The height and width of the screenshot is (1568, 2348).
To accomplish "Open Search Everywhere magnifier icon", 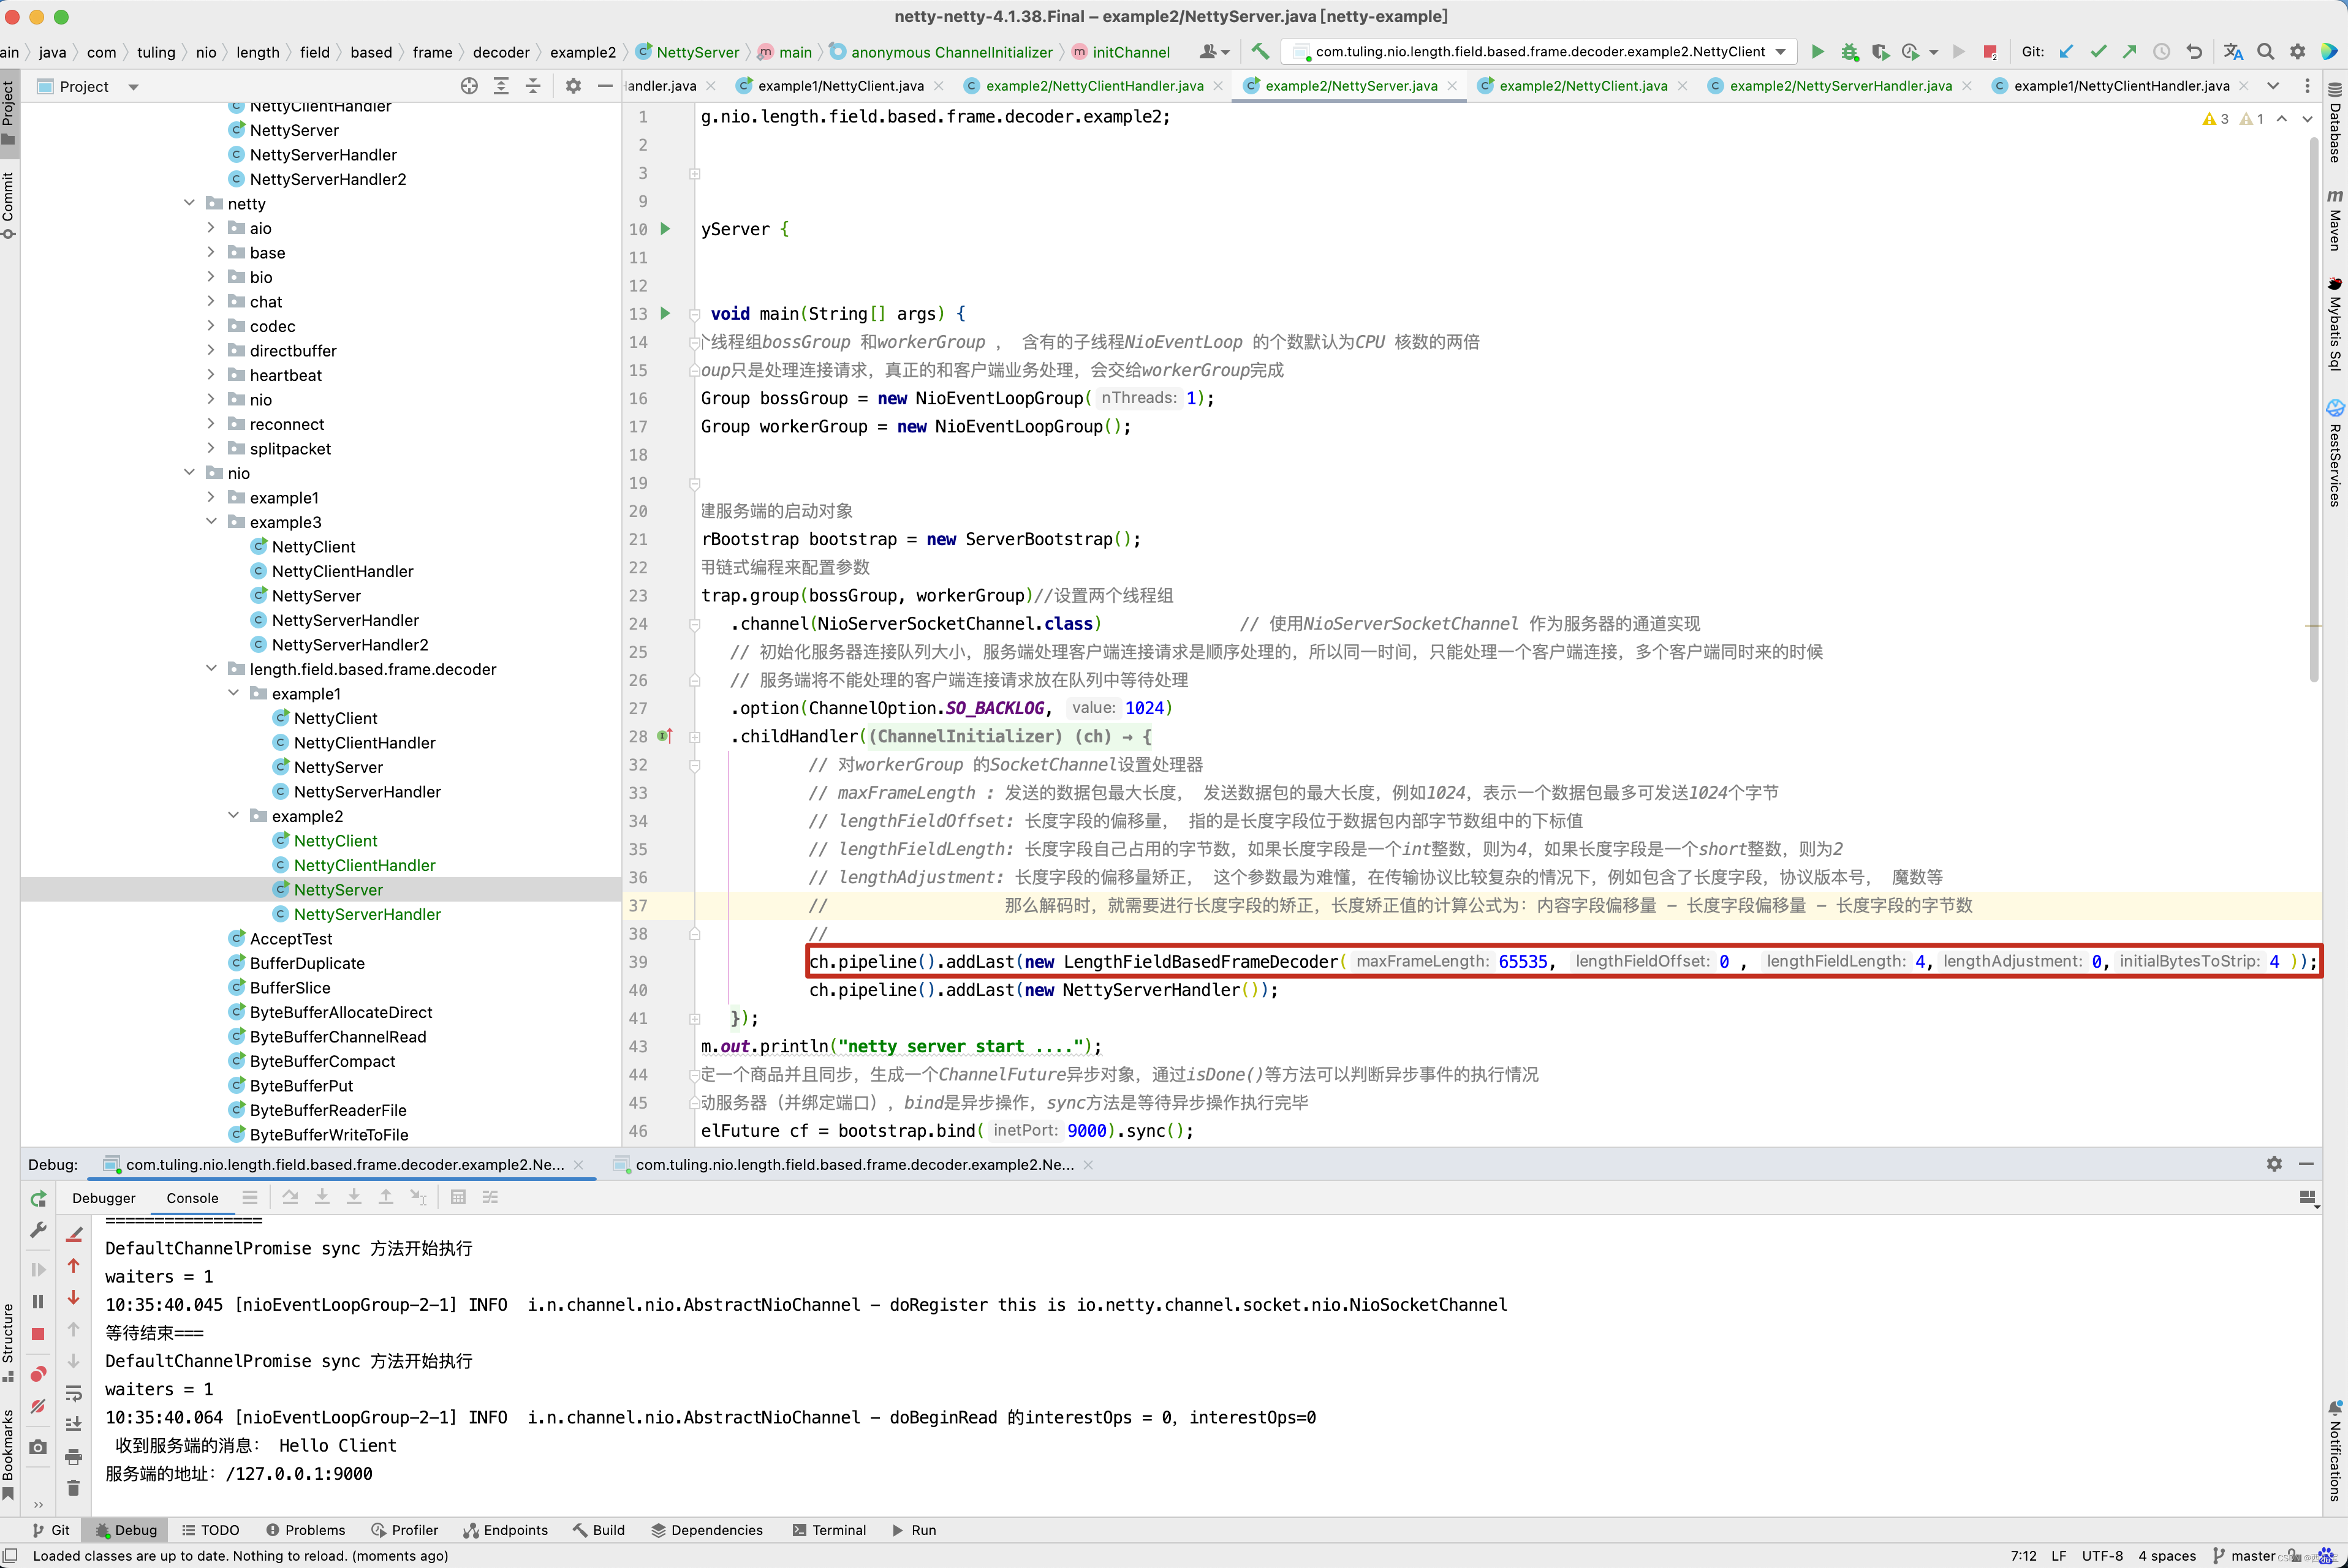I will point(2266,52).
